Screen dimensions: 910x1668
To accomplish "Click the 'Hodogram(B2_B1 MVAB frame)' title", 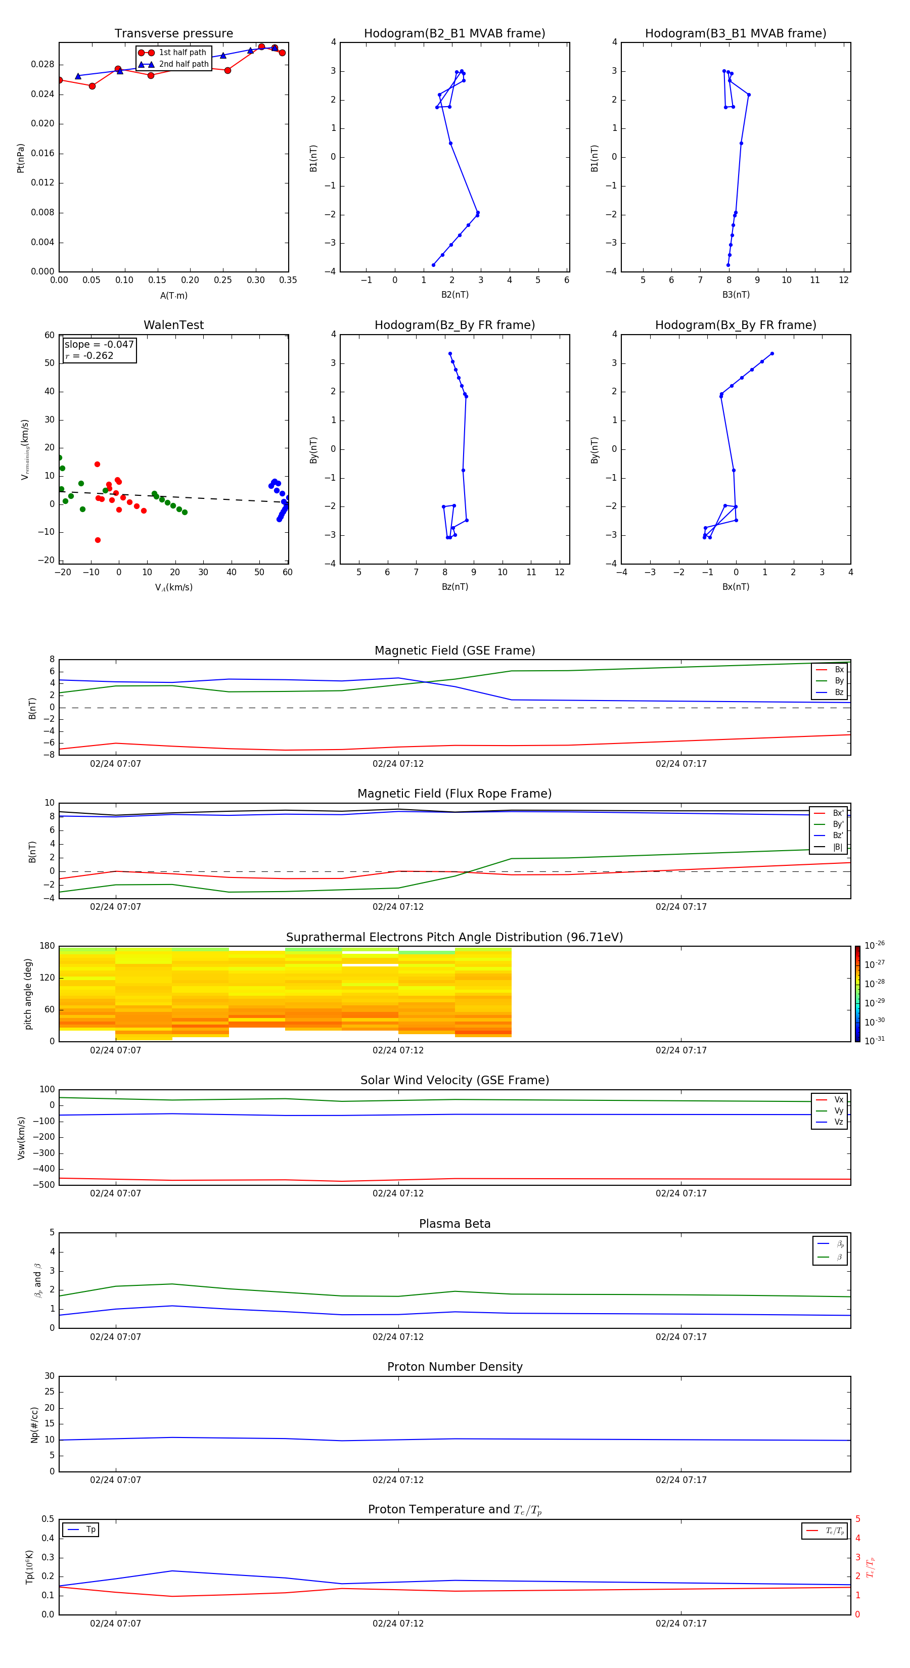I will pyautogui.click(x=454, y=34).
